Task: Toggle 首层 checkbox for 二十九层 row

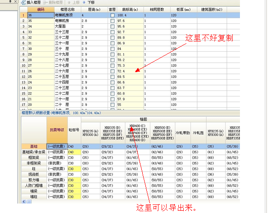Action: click(x=113, y=54)
